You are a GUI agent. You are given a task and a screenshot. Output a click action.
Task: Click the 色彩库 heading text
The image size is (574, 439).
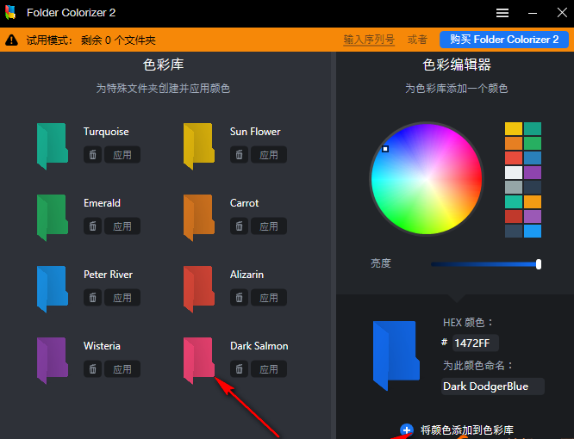coord(163,65)
